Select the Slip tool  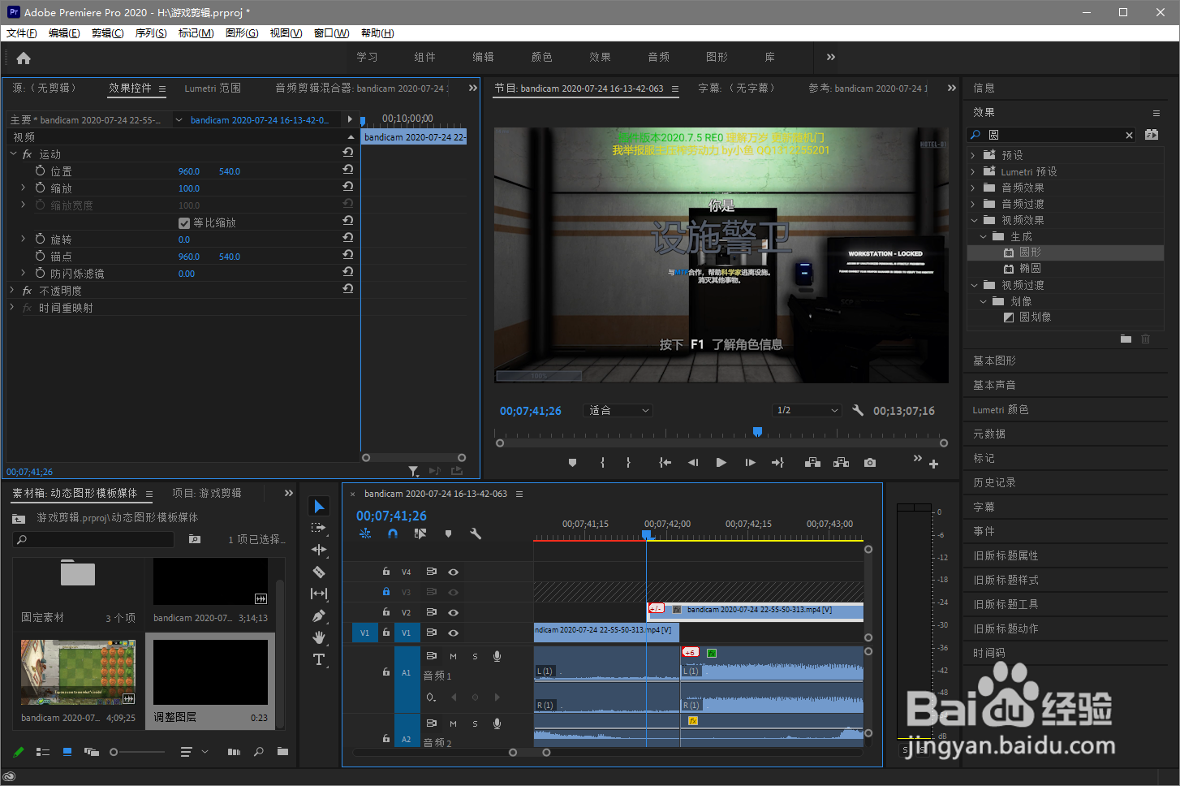point(319,594)
